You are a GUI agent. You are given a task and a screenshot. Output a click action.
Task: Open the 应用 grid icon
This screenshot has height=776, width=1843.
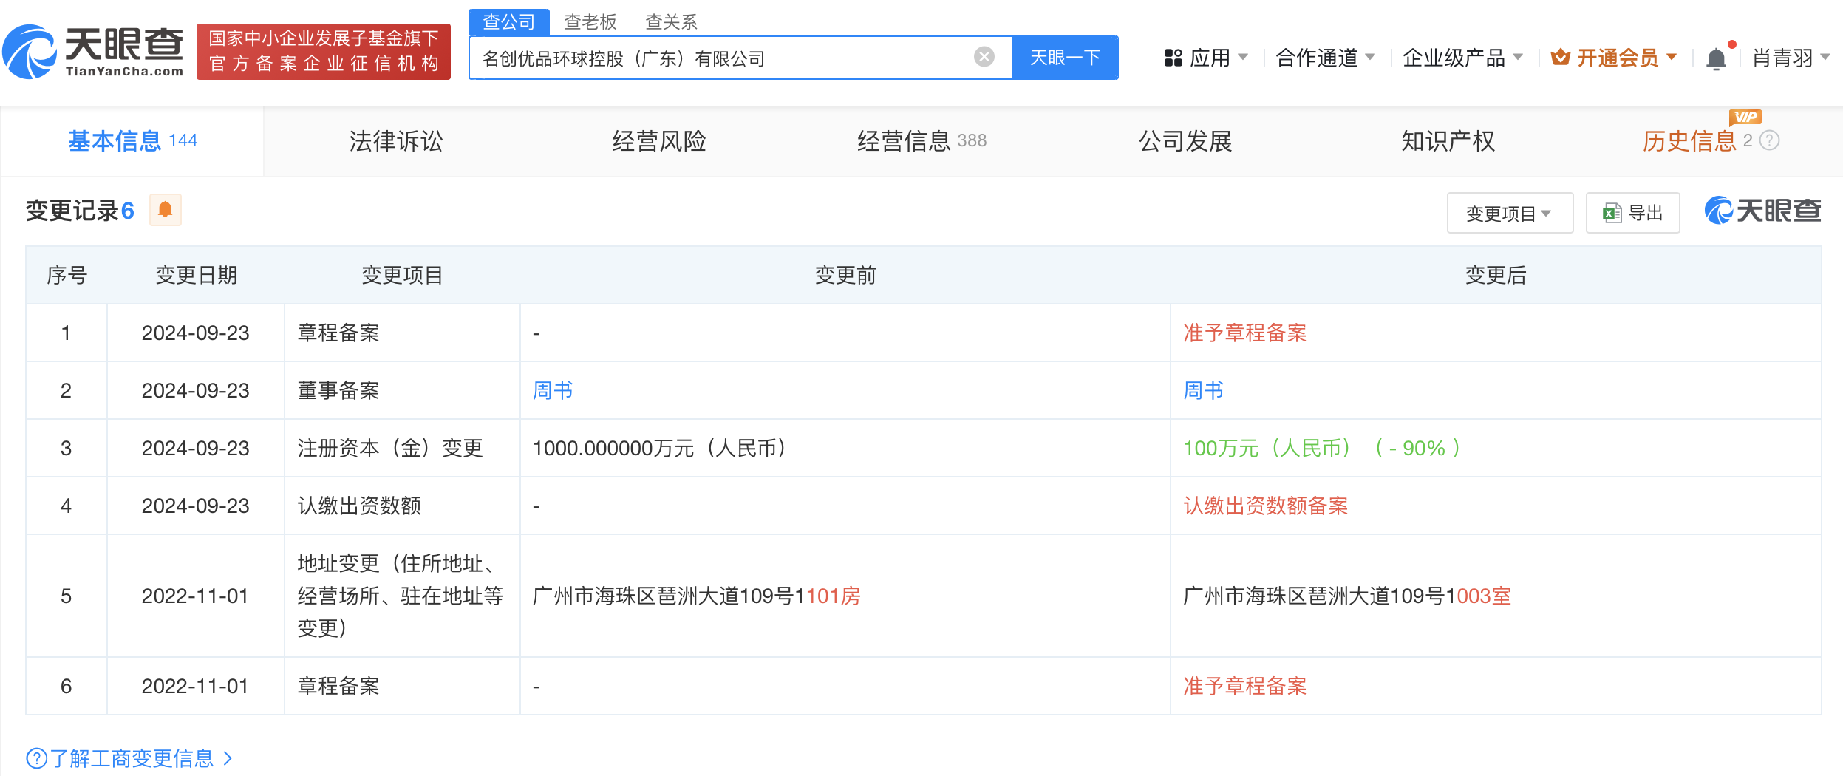click(x=1173, y=58)
